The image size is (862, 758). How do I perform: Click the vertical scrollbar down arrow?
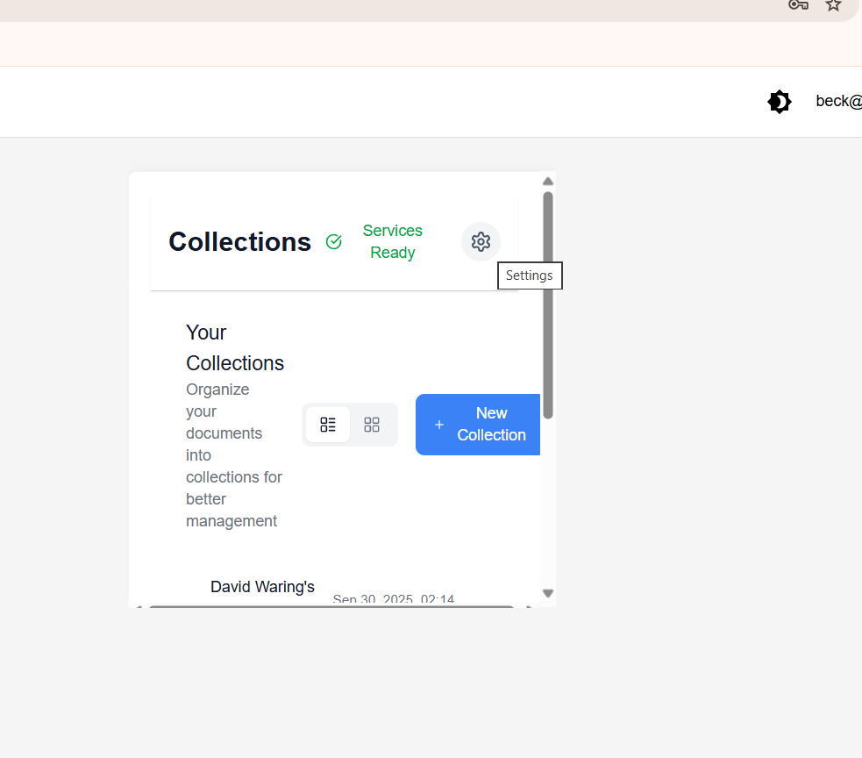(548, 593)
